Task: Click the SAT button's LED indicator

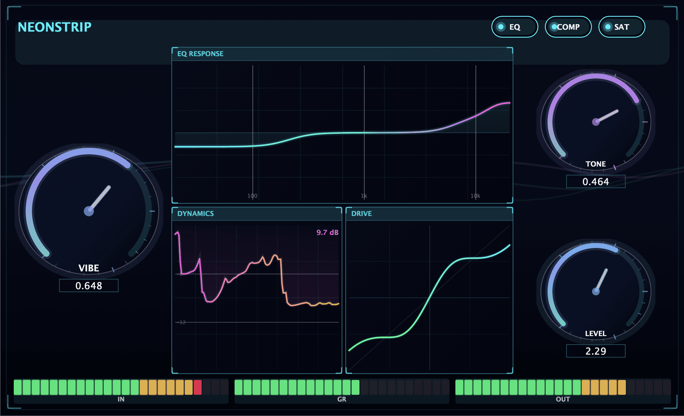Action: coord(608,26)
